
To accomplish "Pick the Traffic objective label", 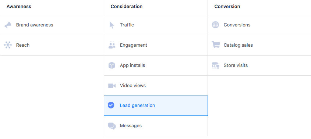I will [127, 25].
